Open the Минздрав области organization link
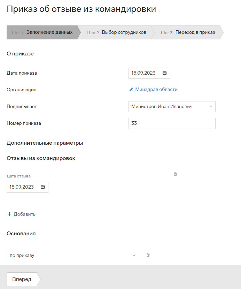This screenshot has width=241, height=289. (156, 89)
